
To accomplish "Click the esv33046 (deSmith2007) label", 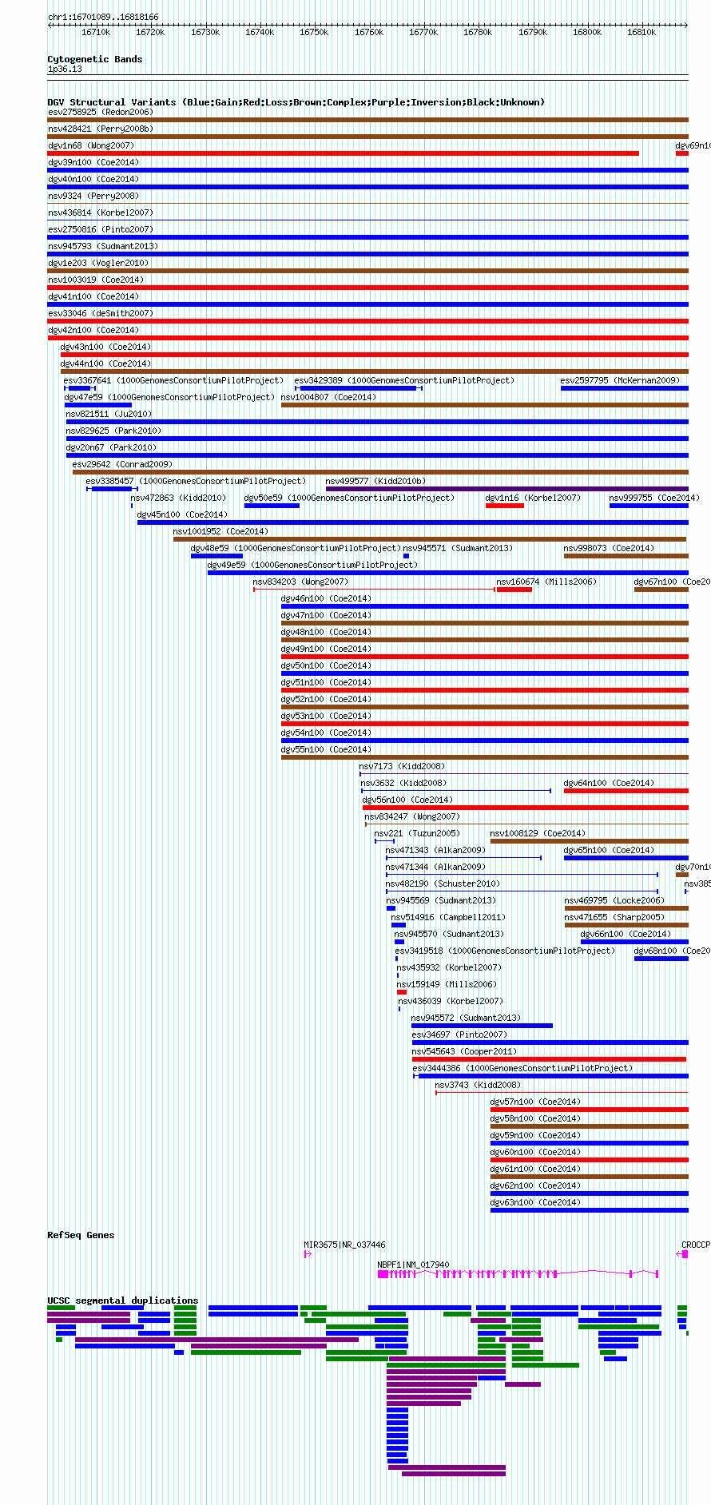I will coord(100,313).
